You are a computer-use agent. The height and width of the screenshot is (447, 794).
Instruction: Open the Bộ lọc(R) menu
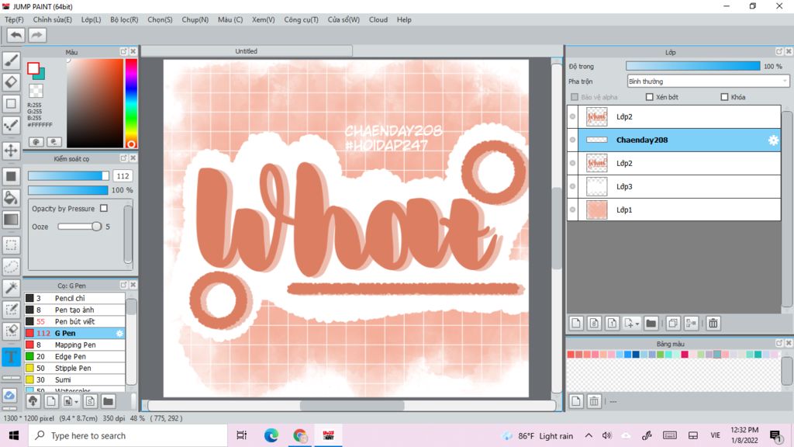click(x=124, y=19)
